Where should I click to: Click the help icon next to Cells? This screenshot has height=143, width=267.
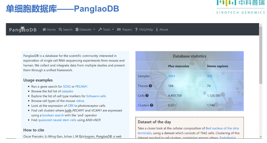(x=147, y=95)
